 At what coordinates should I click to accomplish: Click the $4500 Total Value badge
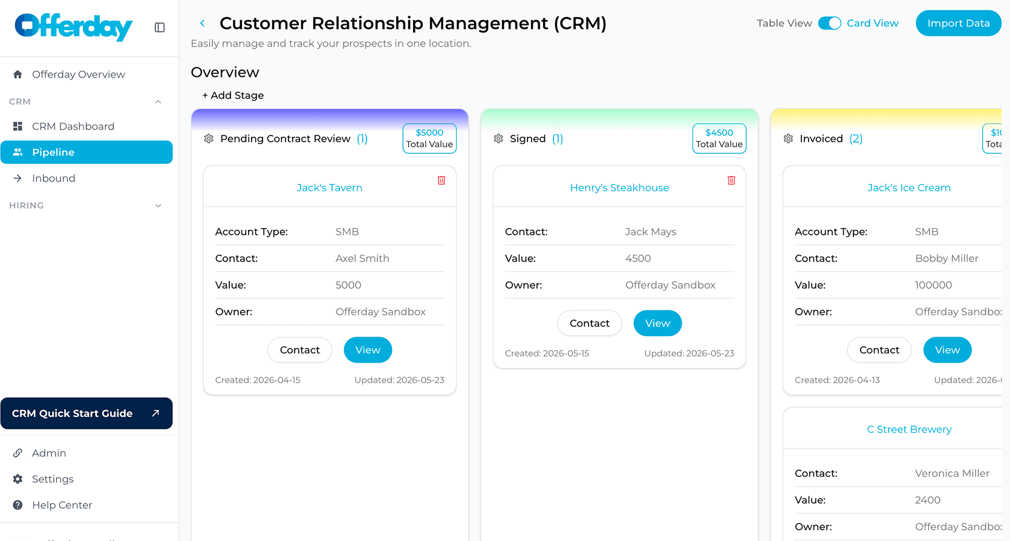click(x=719, y=139)
